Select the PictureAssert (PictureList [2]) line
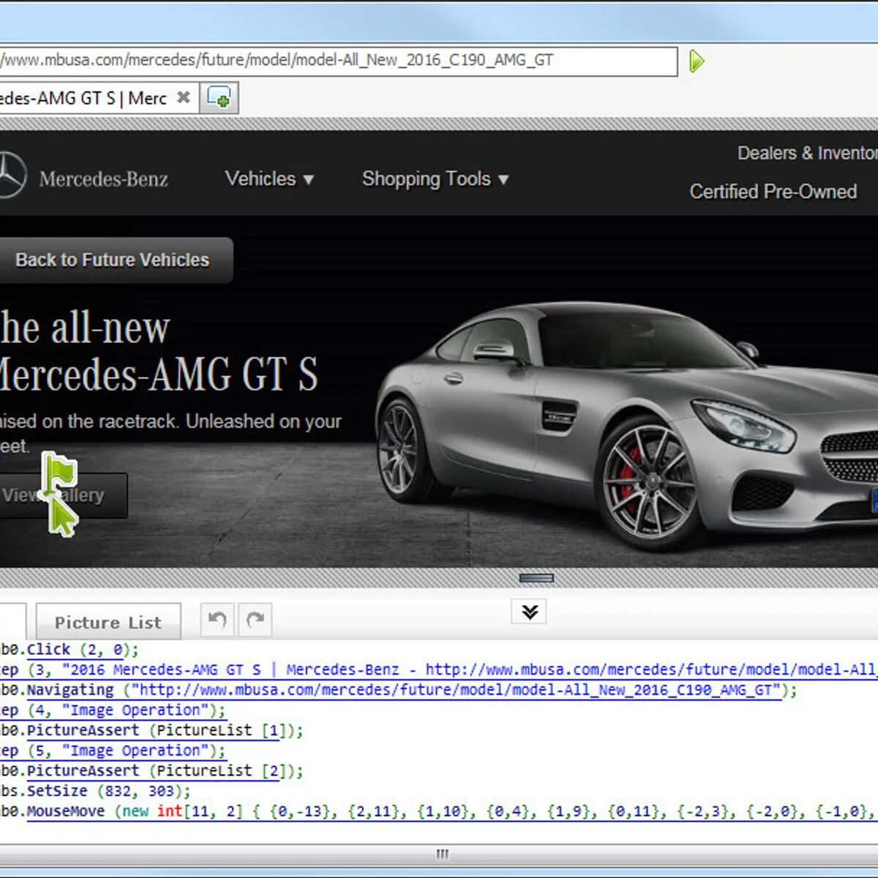Image resolution: width=878 pixels, height=878 pixels. [x=151, y=770]
